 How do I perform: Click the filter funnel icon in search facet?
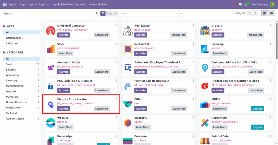click(103, 13)
